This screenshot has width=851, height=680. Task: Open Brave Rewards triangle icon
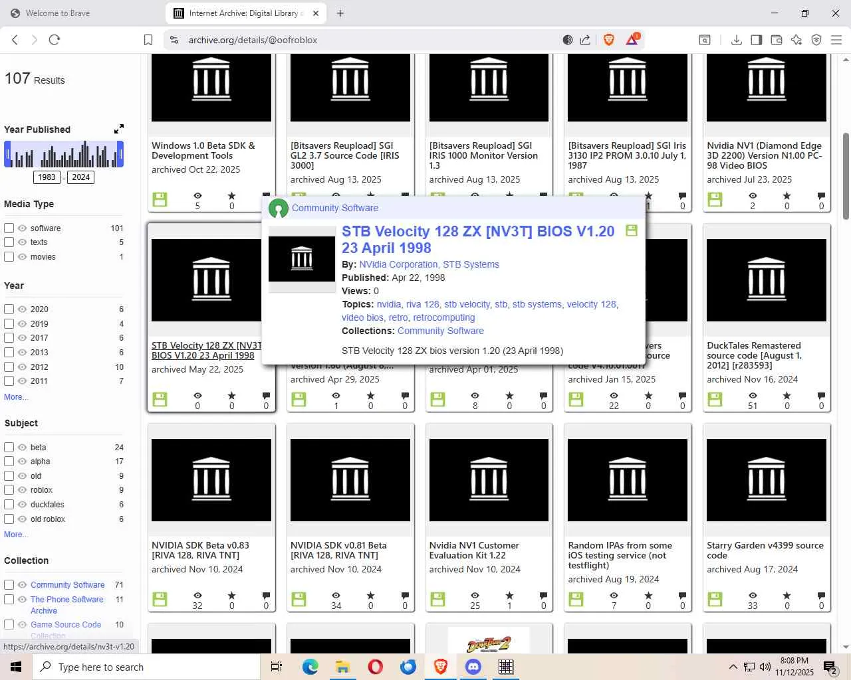pos(632,40)
